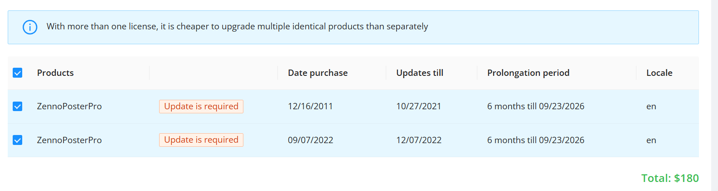
Task: Uncheck the ZennoPosterPro purchased 12/16/2011 checkbox
Action: pos(18,107)
